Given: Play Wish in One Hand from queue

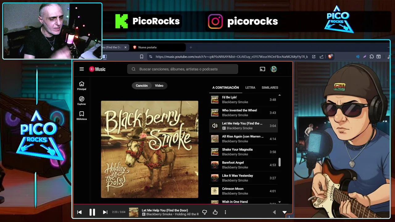Looking at the screenshot, I should coord(243,201).
